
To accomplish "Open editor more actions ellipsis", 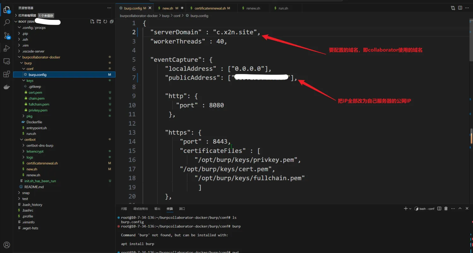I will tap(467, 8).
